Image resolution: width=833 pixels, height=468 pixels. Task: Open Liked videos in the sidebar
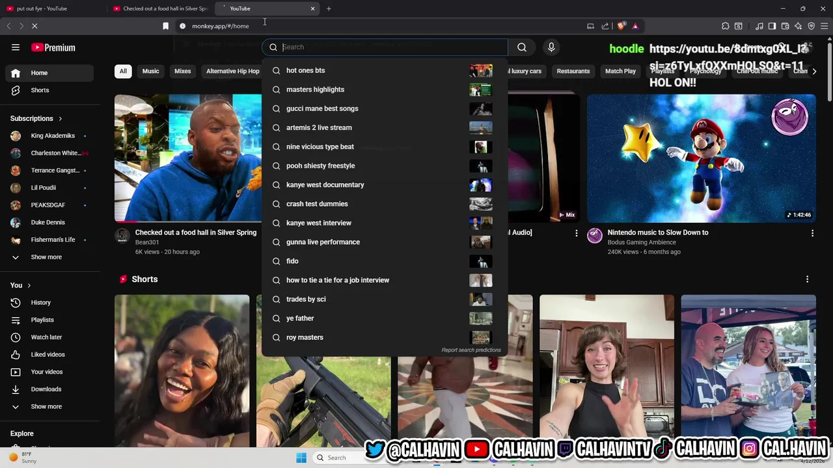coord(49,354)
